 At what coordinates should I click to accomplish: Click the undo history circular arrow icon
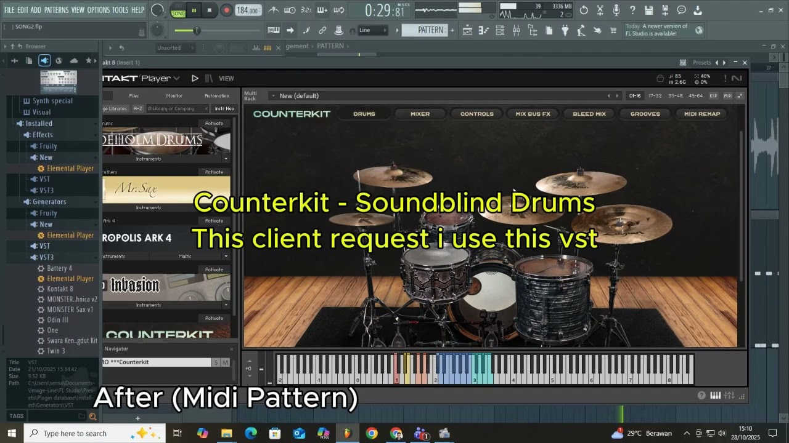coord(584,10)
